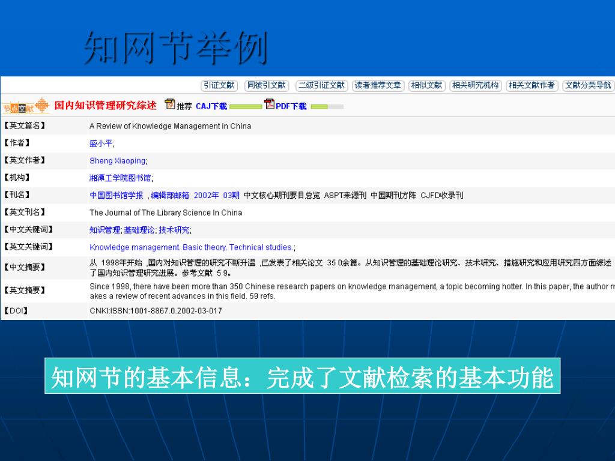Click the 【作者】 field label
This screenshot has width=615, height=461.
[x=17, y=143]
